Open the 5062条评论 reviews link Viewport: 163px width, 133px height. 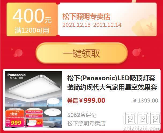[82, 115]
